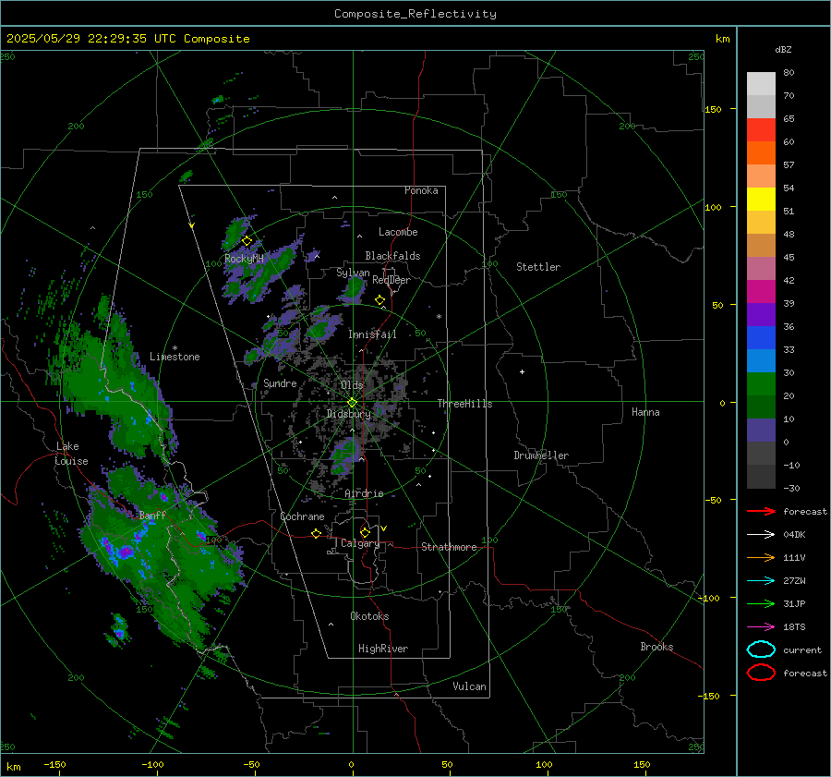831x777 pixels.
Task: Click the HighRiver map label
Action: pyautogui.click(x=383, y=649)
